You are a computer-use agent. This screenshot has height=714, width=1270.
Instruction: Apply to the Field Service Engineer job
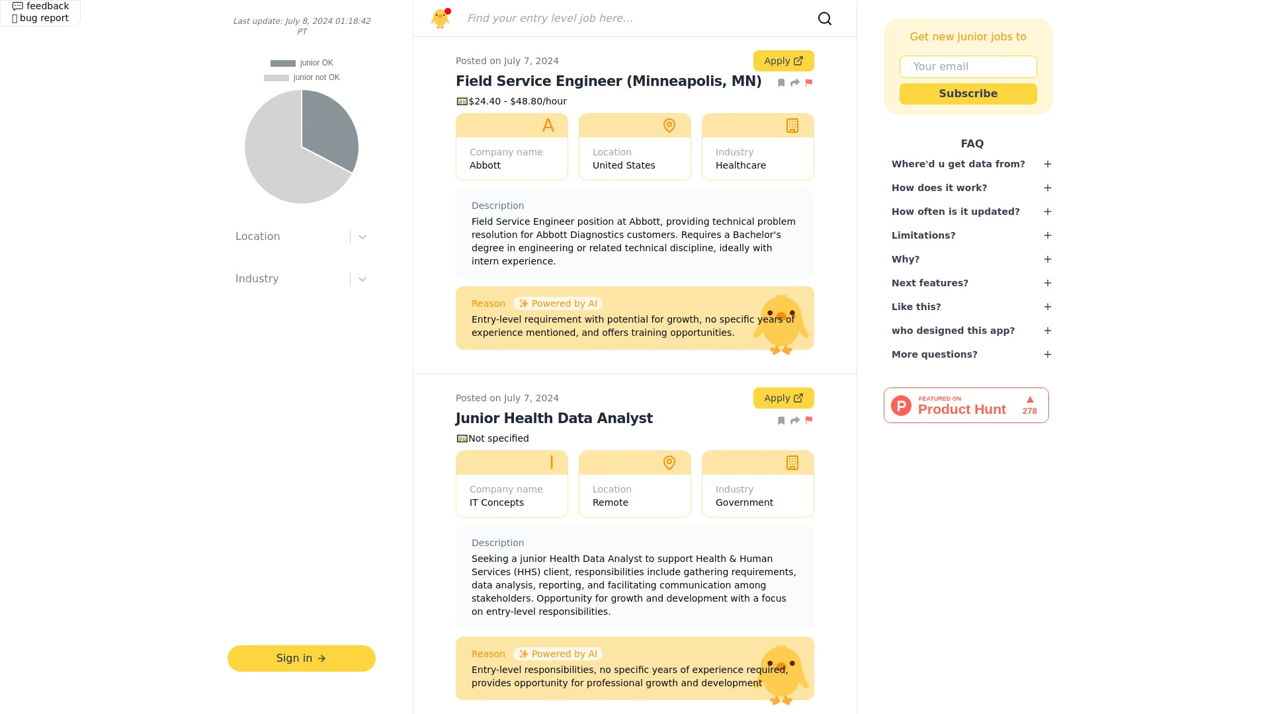point(783,60)
